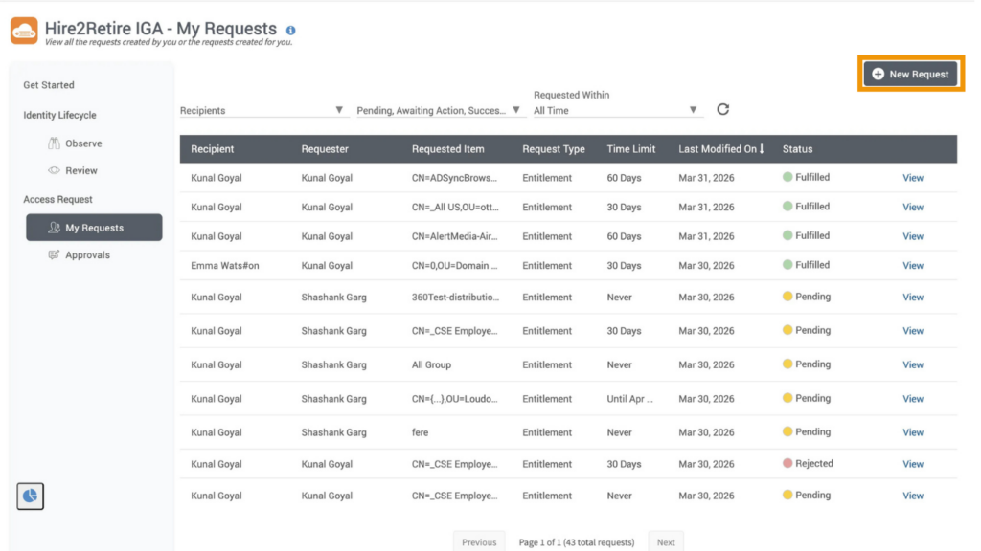View the CN={...},OU=Loudo... request

913,399
